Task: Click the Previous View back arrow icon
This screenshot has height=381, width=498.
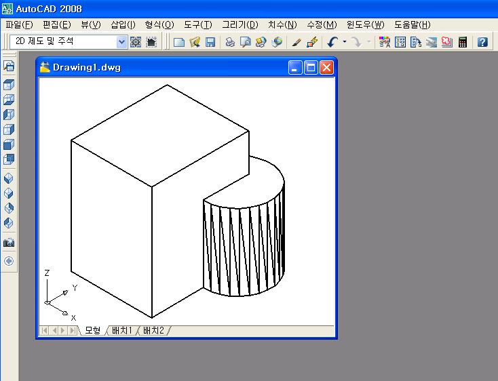Action: (9, 261)
